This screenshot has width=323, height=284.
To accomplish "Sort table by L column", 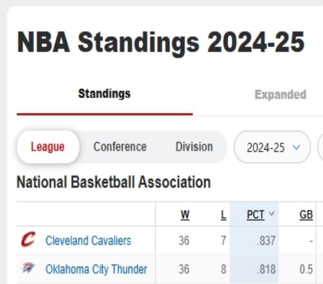I will [224, 215].
